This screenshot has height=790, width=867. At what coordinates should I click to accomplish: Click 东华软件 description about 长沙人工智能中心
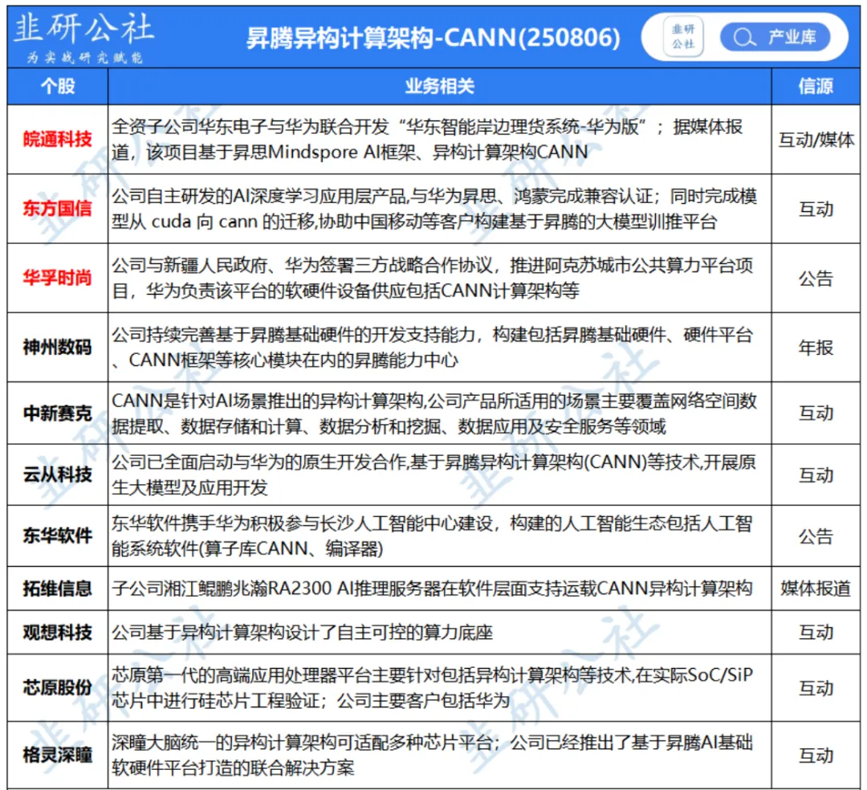pos(432,535)
